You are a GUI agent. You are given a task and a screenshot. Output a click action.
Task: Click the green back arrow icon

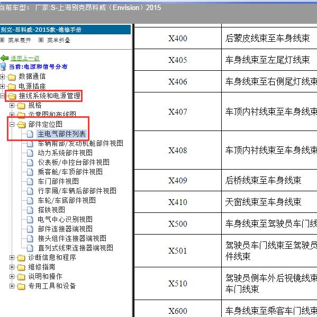pyautogui.click(x=4, y=58)
